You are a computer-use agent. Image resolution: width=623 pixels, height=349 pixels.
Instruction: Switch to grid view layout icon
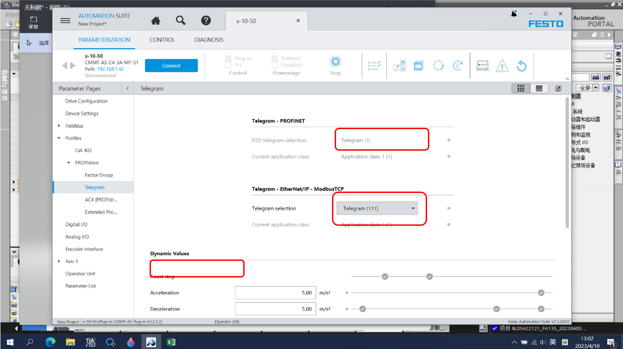point(521,89)
